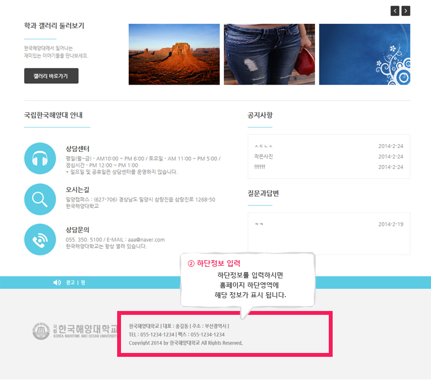Open the blue floral pattern gallery image
Screen dimensions: 431x385
click(x=365, y=54)
